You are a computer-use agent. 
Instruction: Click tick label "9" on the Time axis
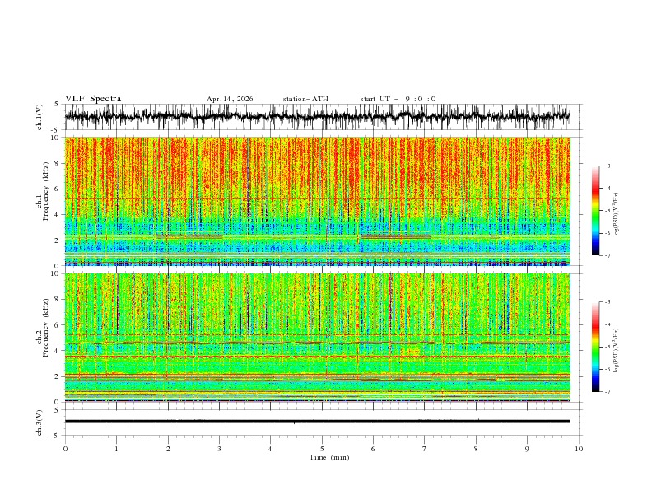pos(527,449)
